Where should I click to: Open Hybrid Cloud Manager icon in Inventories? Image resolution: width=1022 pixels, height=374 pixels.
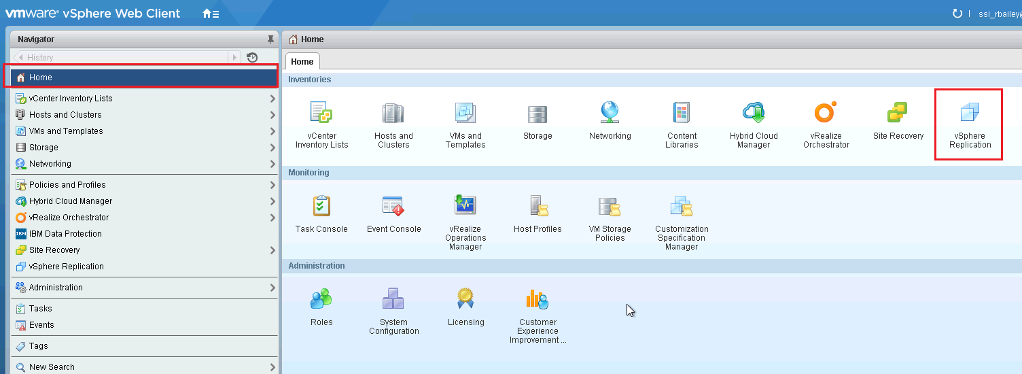pos(754,112)
